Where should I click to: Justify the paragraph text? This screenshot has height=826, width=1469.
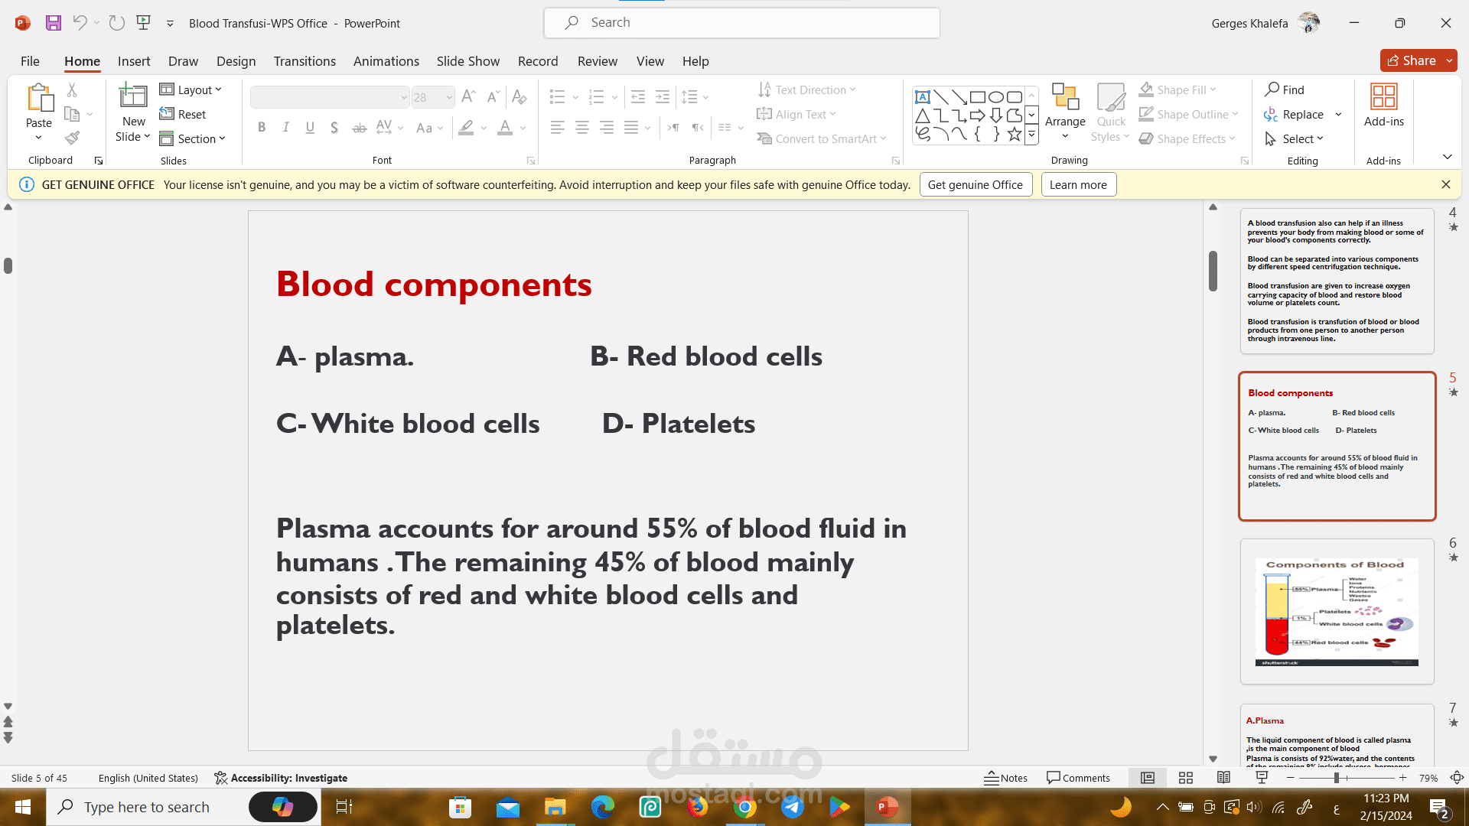[631, 128]
